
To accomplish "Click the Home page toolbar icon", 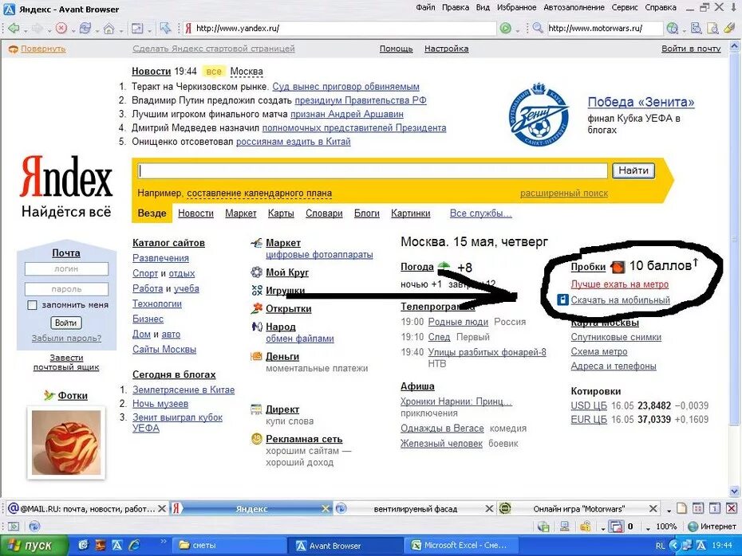I will click(x=109, y=29).
